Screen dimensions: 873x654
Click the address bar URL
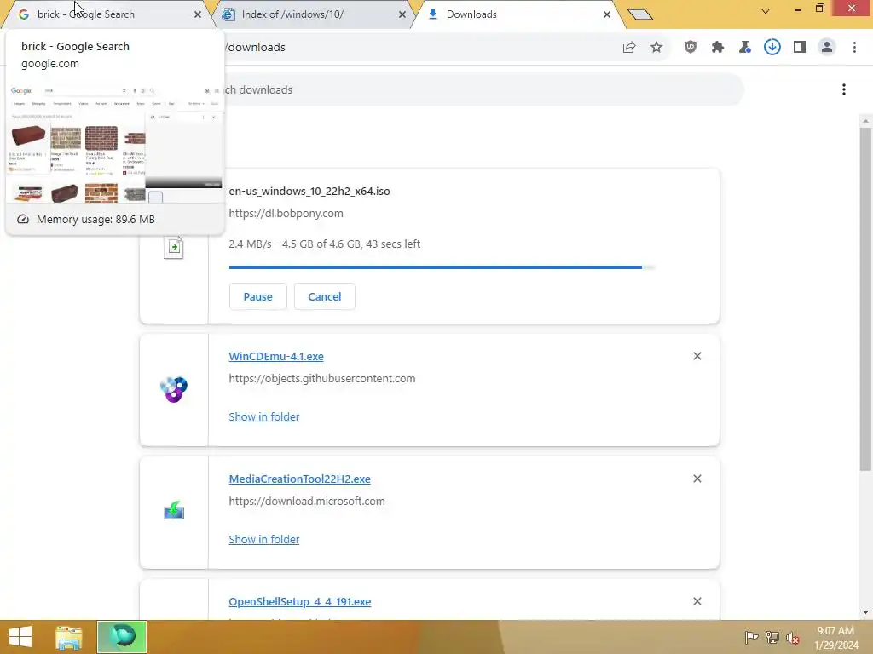pyautogui.click(x=256, y=48)
